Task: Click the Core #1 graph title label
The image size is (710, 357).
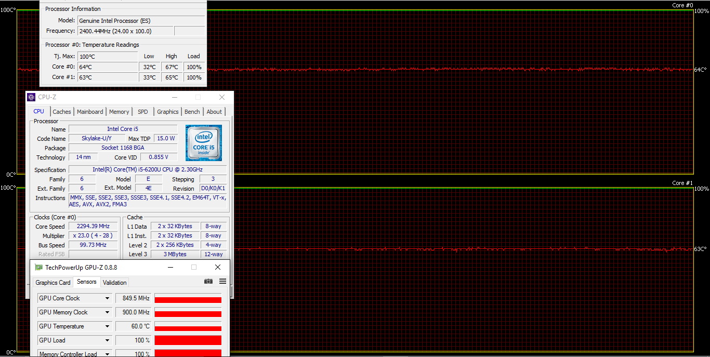Action: (x=682, y=183)
